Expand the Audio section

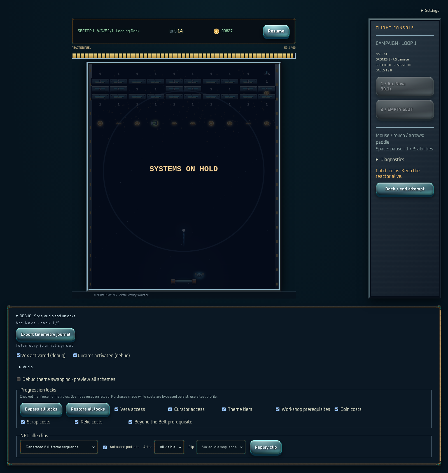coord(25,367)
